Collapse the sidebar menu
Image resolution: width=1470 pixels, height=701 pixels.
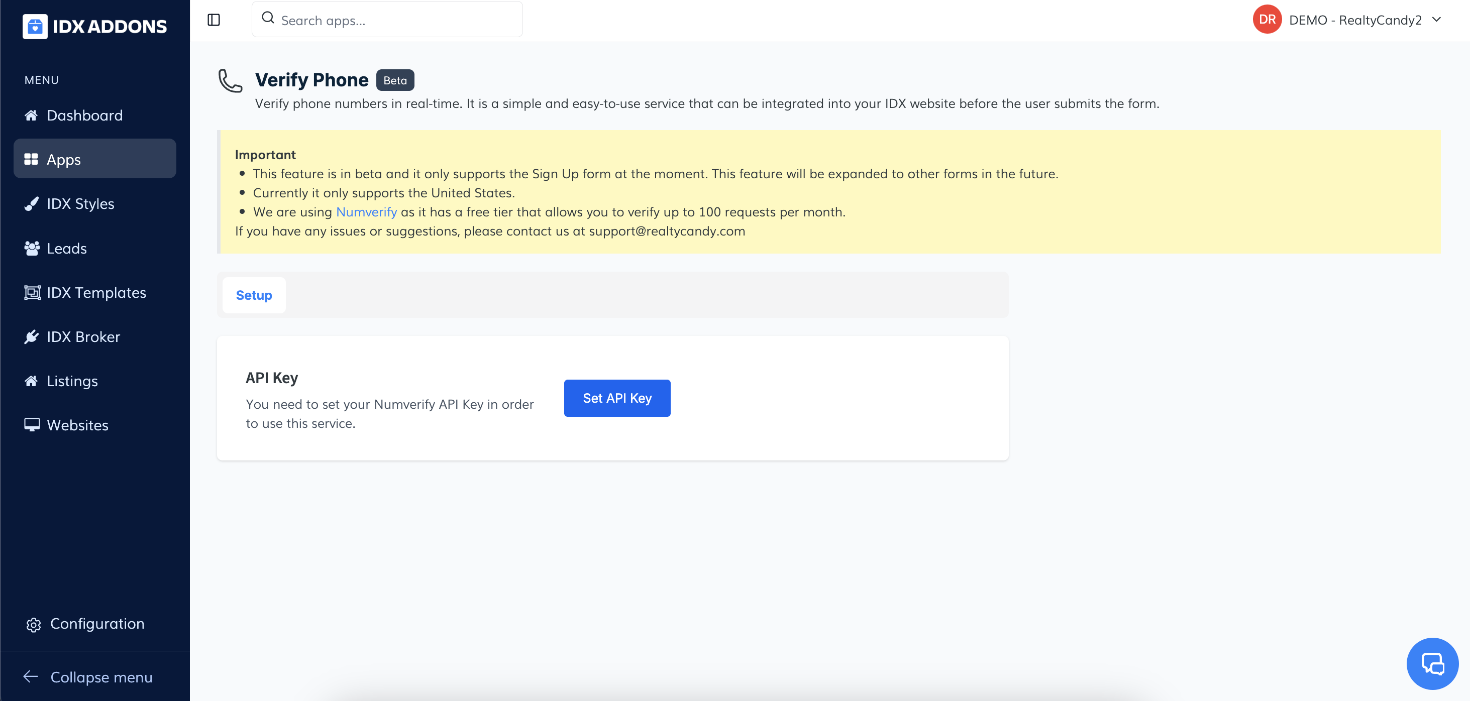88,677
